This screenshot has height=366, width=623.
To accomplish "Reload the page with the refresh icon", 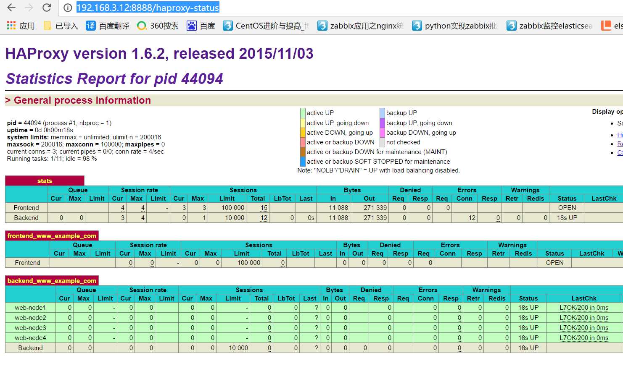I will point(47,8).
